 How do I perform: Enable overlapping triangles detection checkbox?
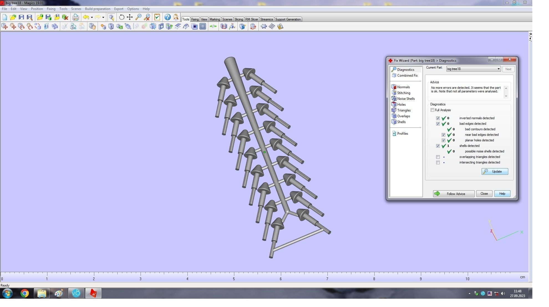[x=438, y=157]
